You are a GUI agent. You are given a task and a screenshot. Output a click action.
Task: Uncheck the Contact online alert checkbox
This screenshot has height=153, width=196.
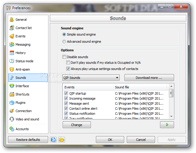[x=66, y=109]
